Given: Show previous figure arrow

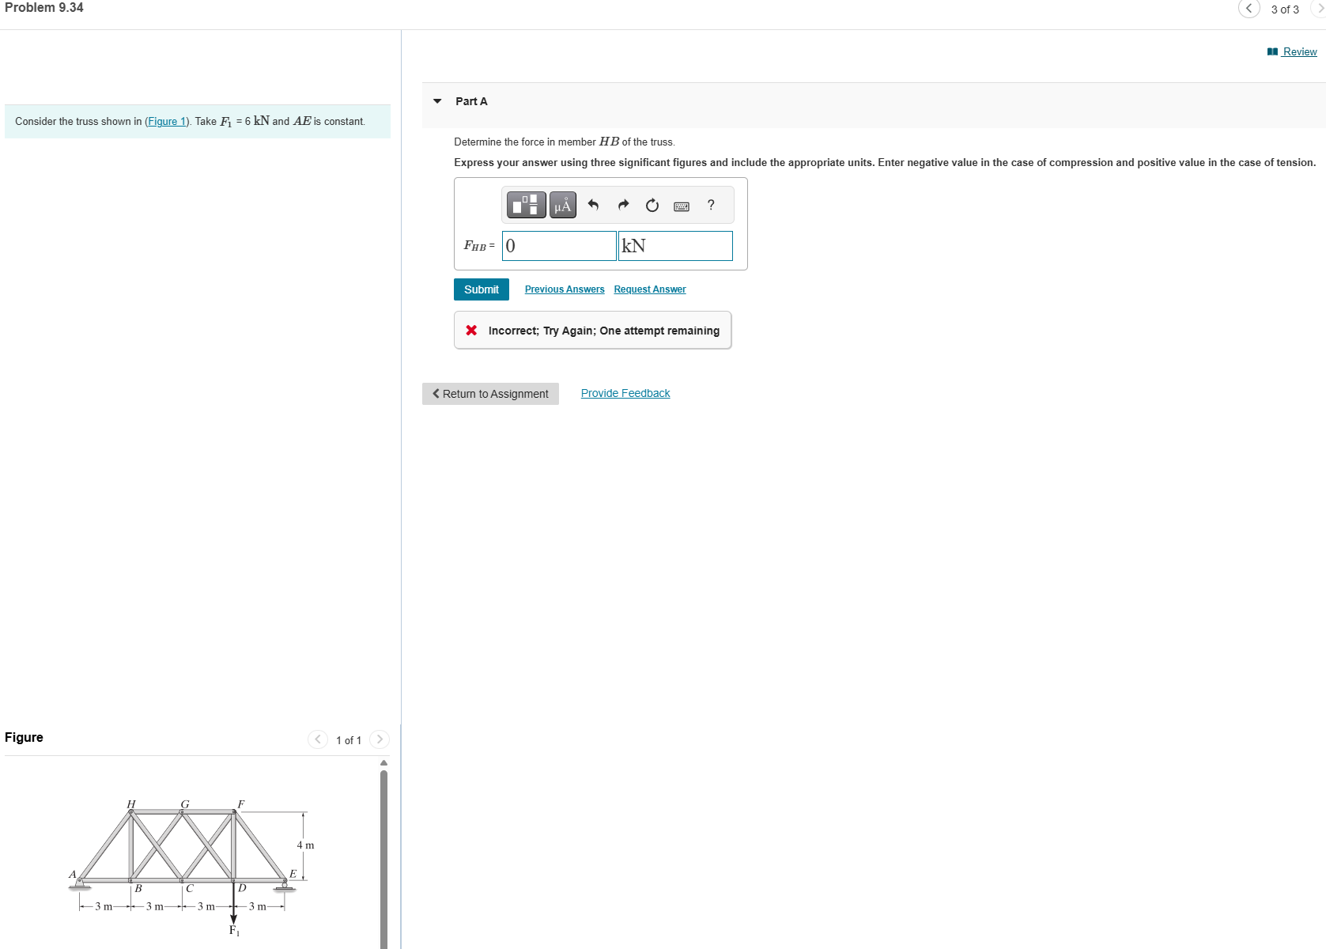Looking at the screenshot, I should pyautogui.click(x=318, y=739).
